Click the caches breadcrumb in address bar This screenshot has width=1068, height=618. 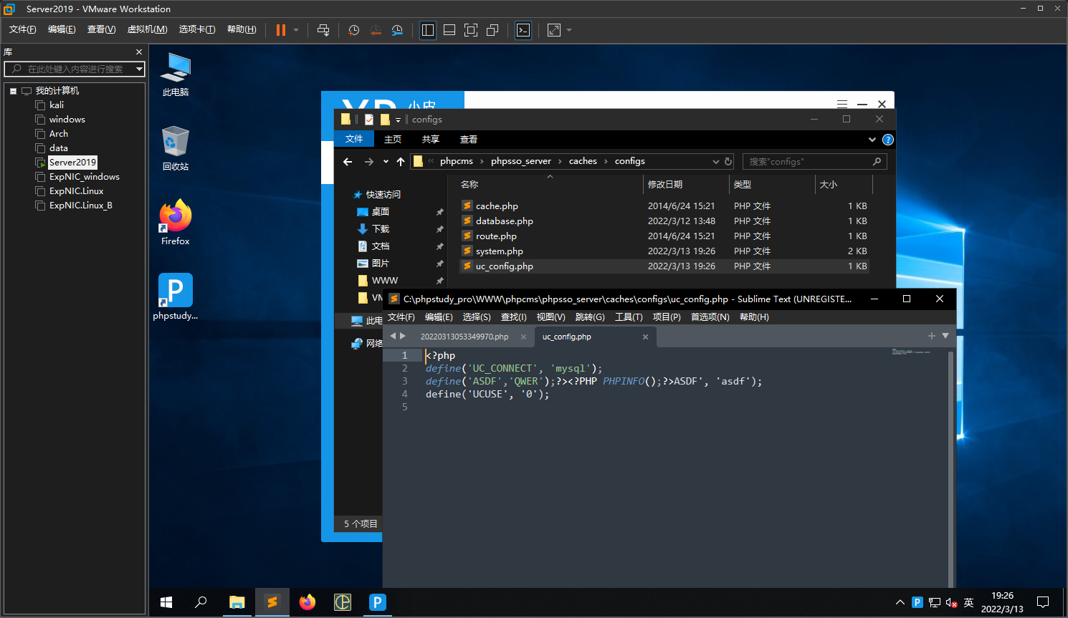tap(583, 161)
